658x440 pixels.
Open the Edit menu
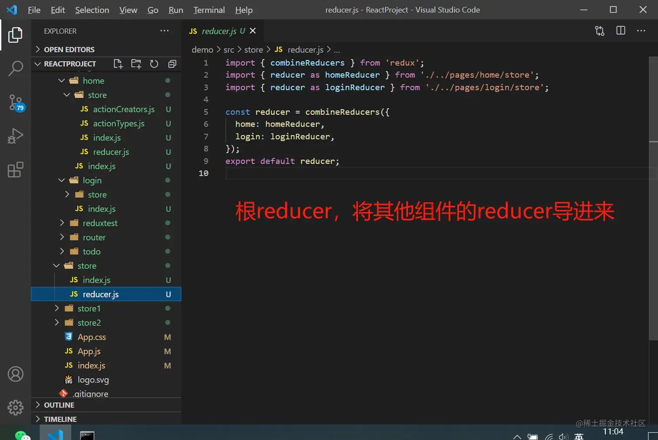pos(58,10)
